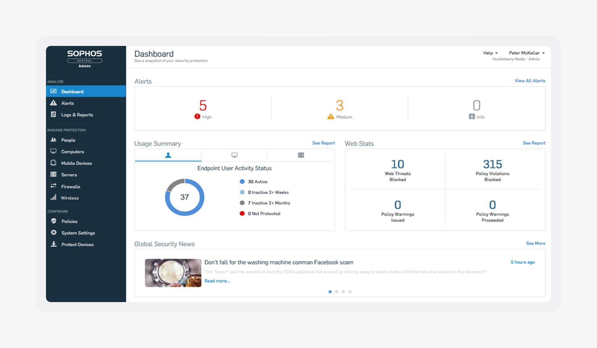Click Read more link under news article
The image size is (597, 348).
pos(217,281)
